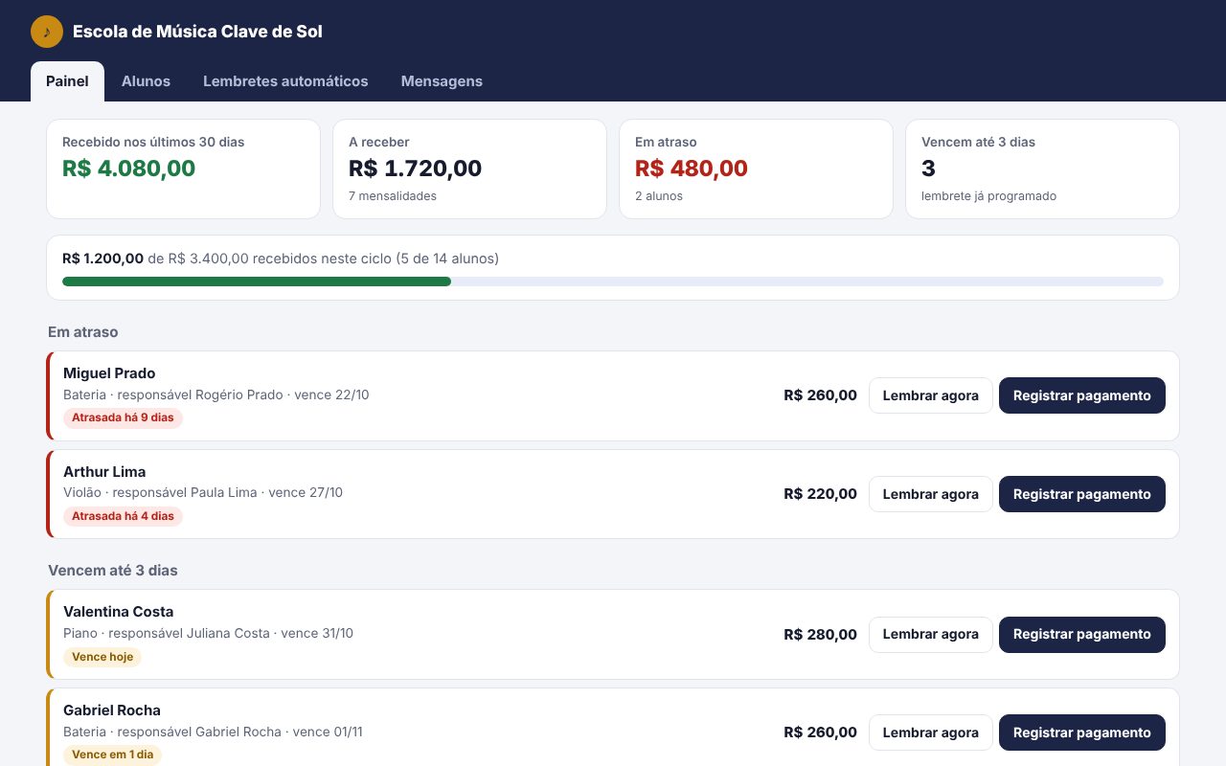
Task: Select student name Arthur Lima
Action: click(x=104, y=472)
